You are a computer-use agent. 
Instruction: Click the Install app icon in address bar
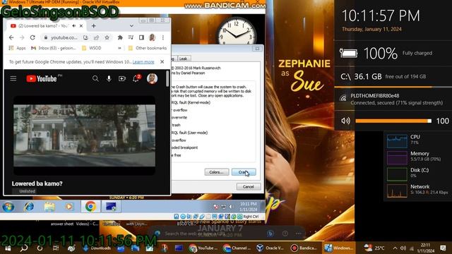click(85, 37)
